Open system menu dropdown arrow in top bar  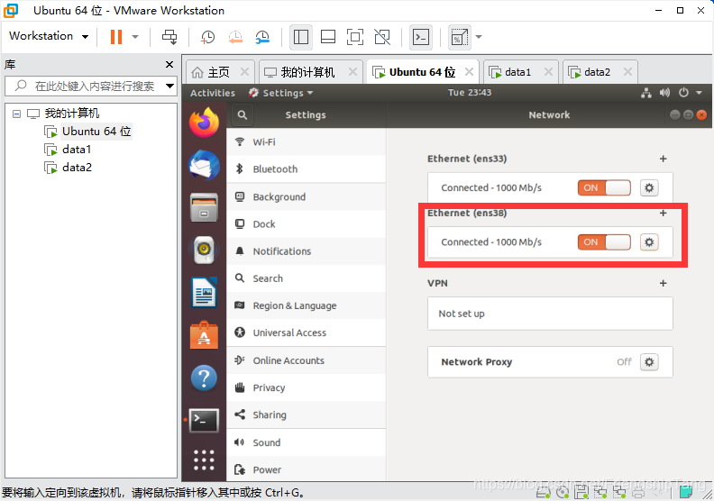point(699,93)
